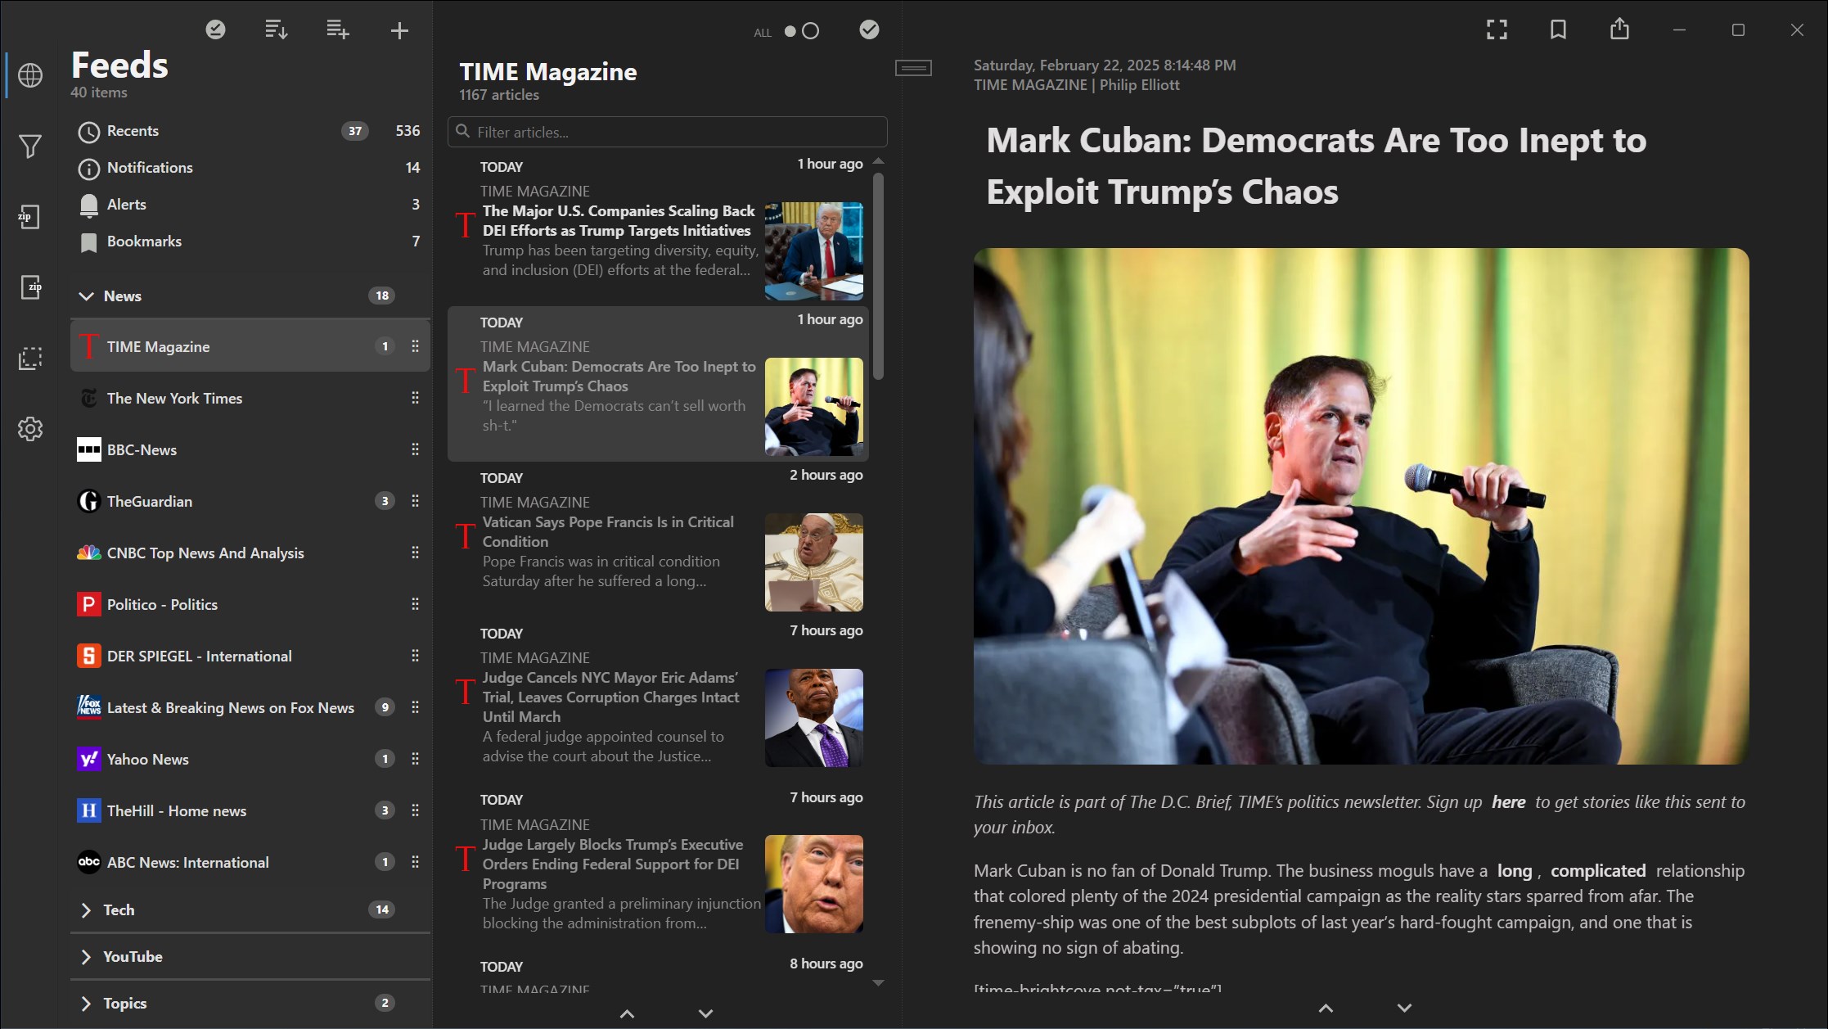The height and width of the screenshot is (1029, 1828).
Task: Open the Bookmarks list
Action: (144, 241)
